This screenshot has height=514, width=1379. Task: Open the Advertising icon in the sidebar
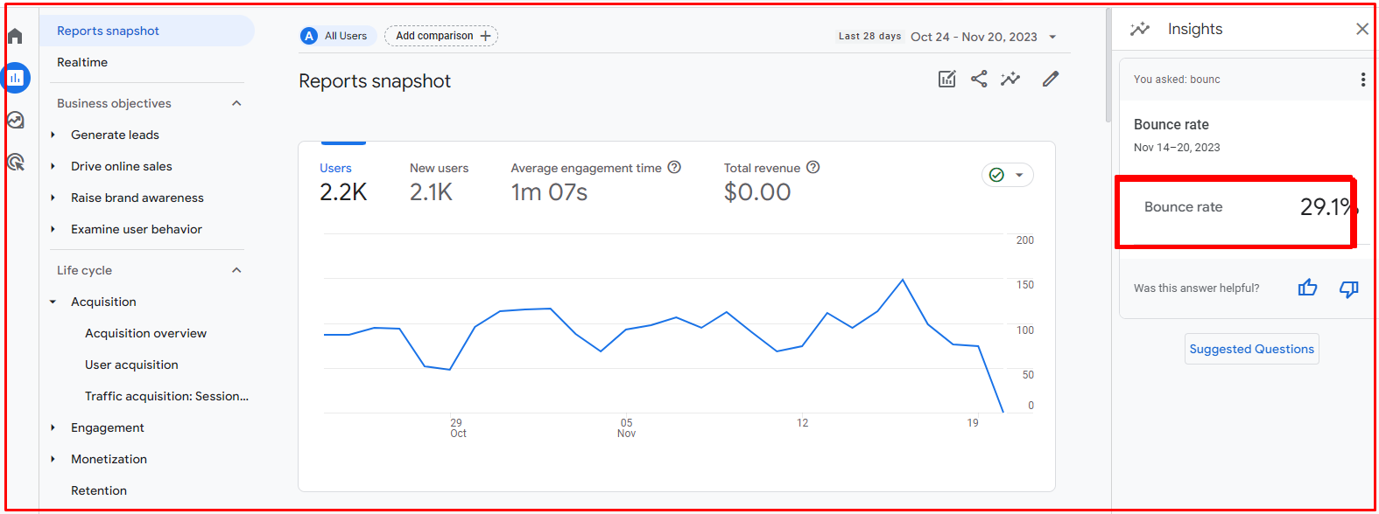coord(15,162)
